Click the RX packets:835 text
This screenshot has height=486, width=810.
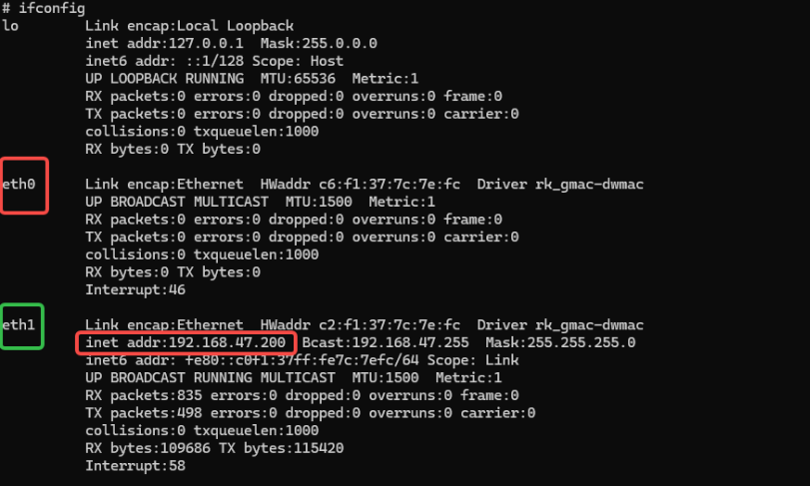point(144,396)
